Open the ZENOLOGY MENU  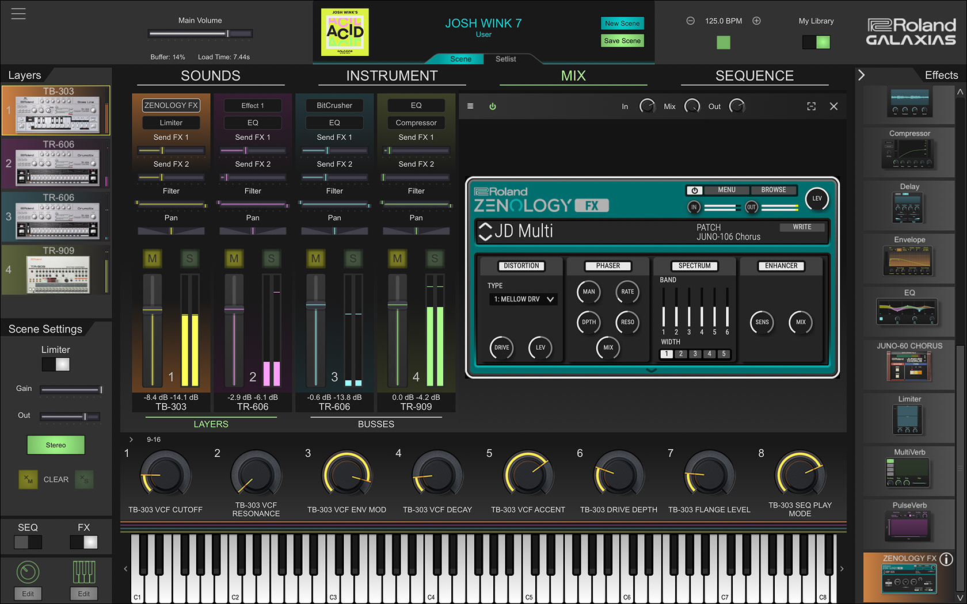point(726,190)
